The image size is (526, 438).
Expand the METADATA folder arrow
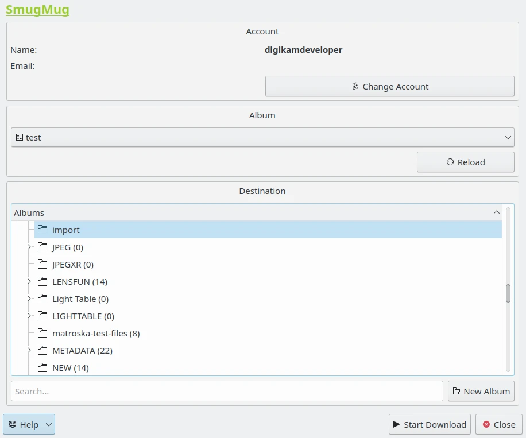tap(29, 351)
